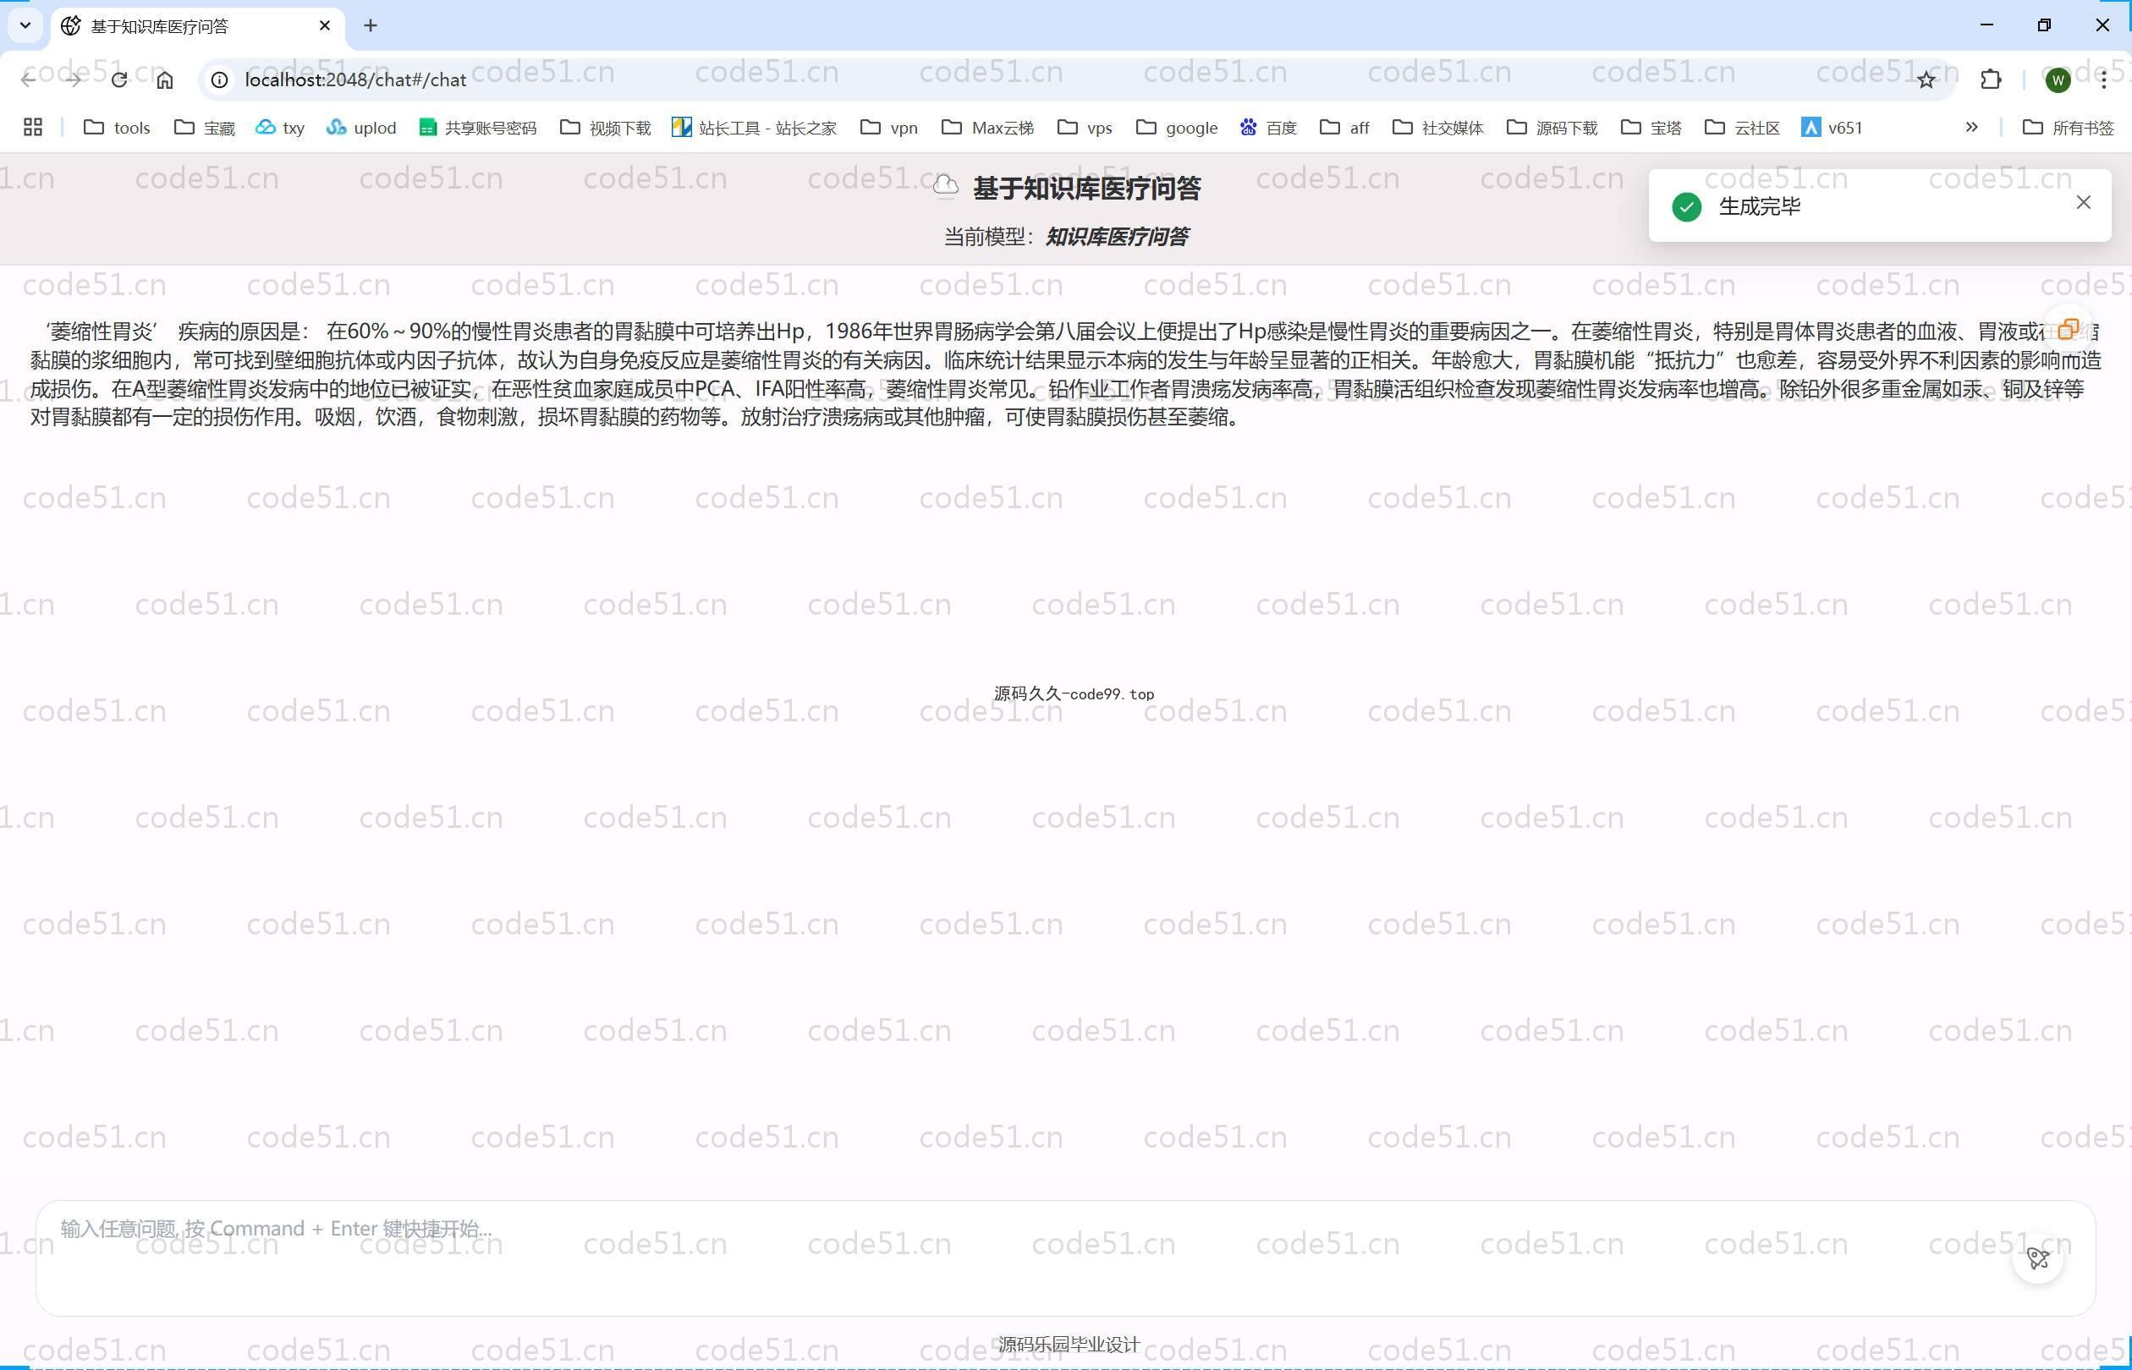
Task: Click the green success check icon
Action: coord(1686,206)
